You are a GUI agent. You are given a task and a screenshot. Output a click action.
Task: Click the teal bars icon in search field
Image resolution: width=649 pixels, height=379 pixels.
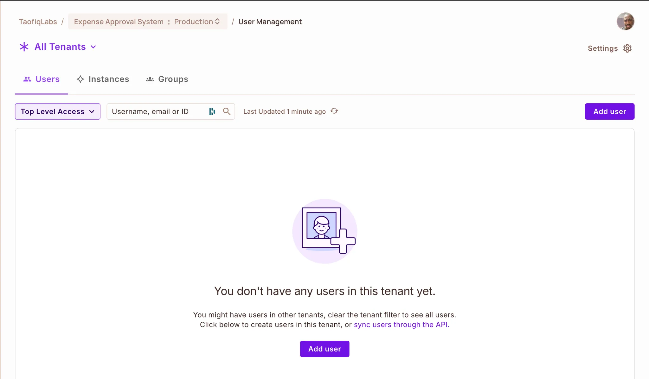[x=212, y=111]
